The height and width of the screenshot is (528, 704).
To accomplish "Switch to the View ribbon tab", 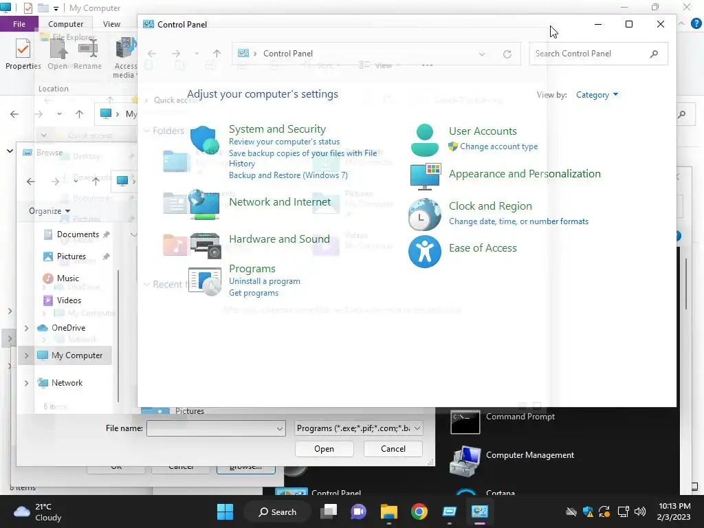I will (111, 24).
